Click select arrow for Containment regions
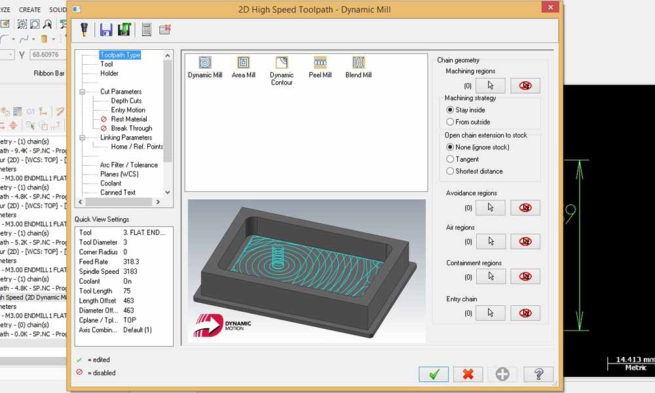655x393 pixels. (491, 276)
